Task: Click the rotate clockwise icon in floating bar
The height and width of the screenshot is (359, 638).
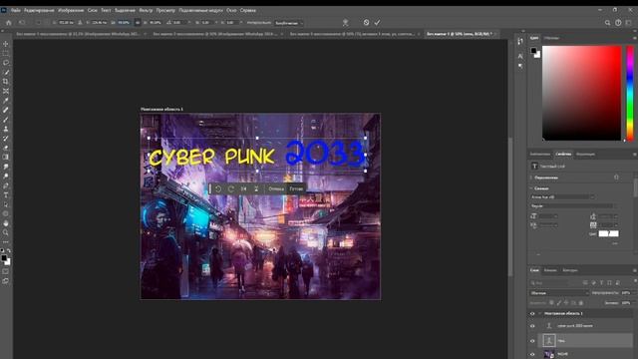Action: click(x=230, y=188)
